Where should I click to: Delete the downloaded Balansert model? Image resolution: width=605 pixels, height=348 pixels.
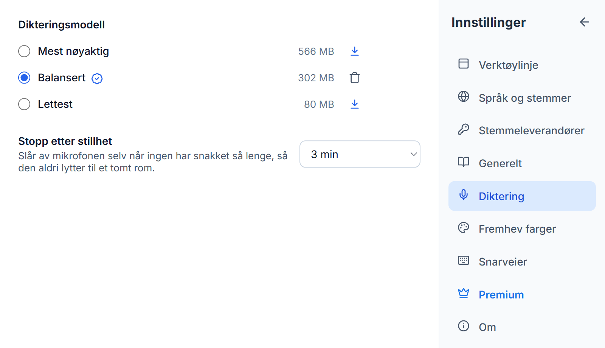[354, 78]
